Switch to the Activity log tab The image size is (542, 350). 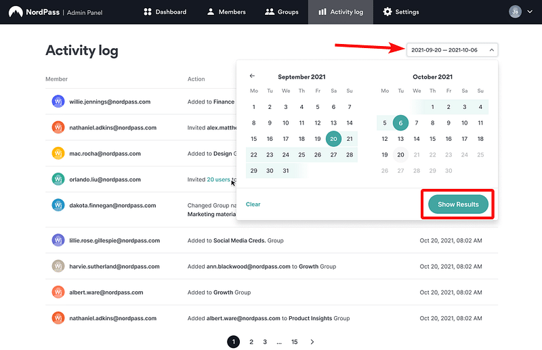click(340, 12)
